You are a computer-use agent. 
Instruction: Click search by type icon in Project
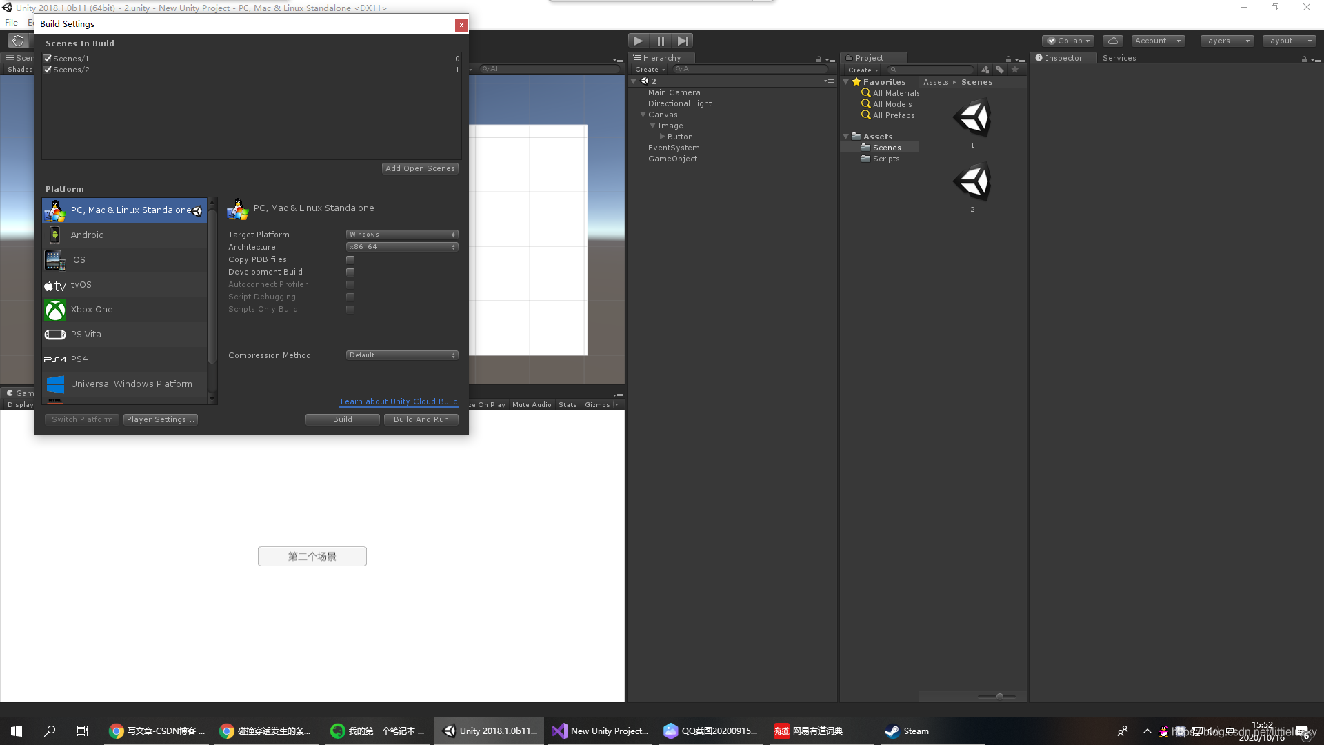tap(985, 70)
